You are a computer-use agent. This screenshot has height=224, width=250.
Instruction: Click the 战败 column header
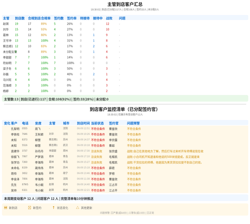(x=109, y=18)
